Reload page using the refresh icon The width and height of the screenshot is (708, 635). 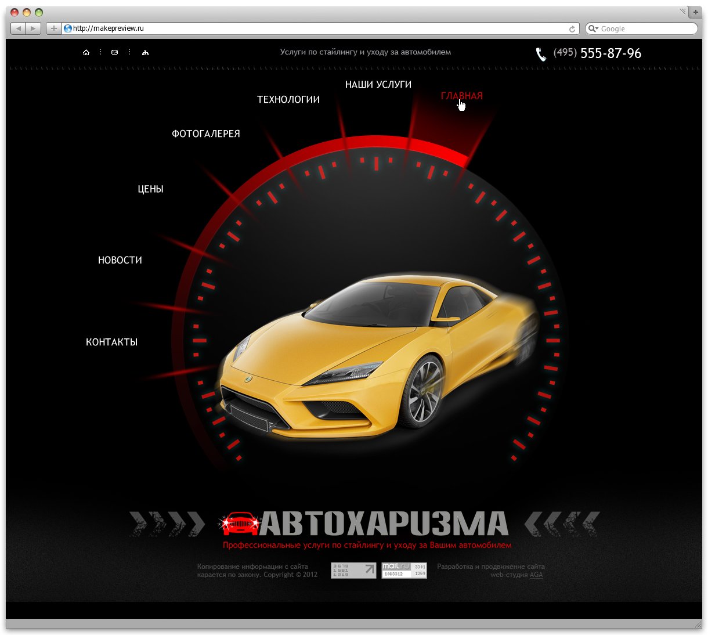pyautogui.click(x=572, y=28)
